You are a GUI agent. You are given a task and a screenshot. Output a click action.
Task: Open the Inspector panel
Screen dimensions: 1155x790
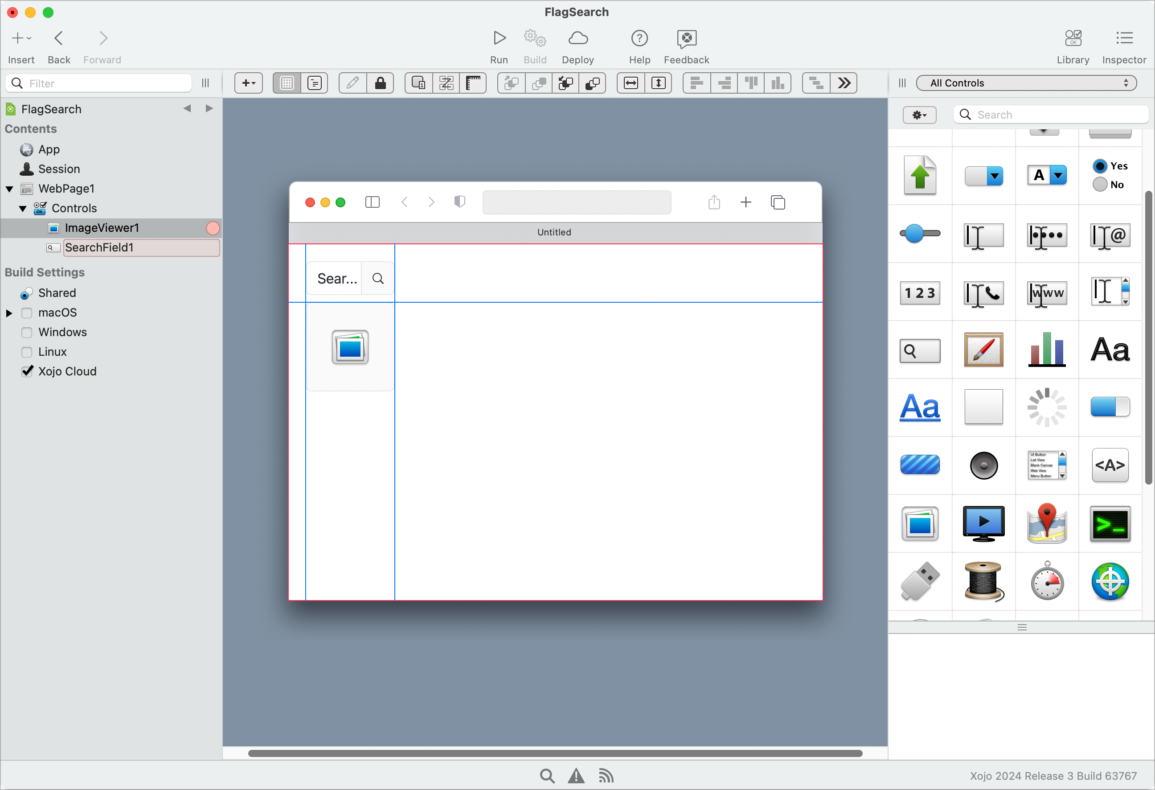[x=1124, y=39]
